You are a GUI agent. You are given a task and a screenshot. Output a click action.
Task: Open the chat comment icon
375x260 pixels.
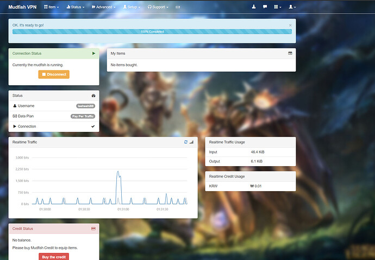(265, 7)
